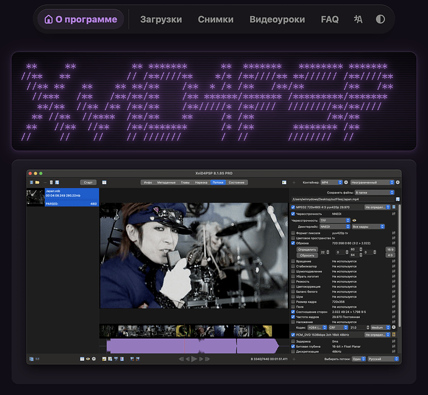Screen dimensions: 428x395
Task: Click the gear icon in bottom toolbar
Action: (94, 359)
